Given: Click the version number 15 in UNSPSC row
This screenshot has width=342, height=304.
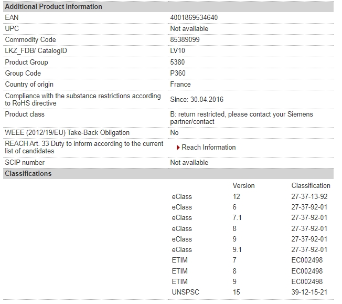Looking at the screenshot, I should tap(236, 292).
